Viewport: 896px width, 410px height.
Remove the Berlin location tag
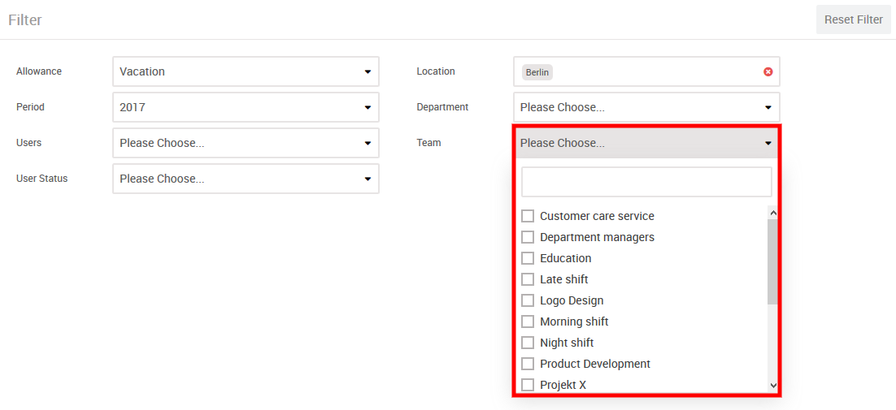click(x=768, y=71)
